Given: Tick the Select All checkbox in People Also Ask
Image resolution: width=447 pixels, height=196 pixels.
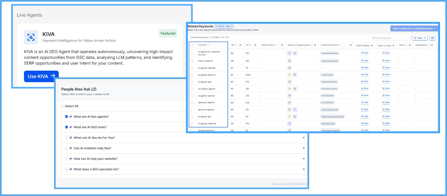Looking at the screenshot, I should [63, 106].
